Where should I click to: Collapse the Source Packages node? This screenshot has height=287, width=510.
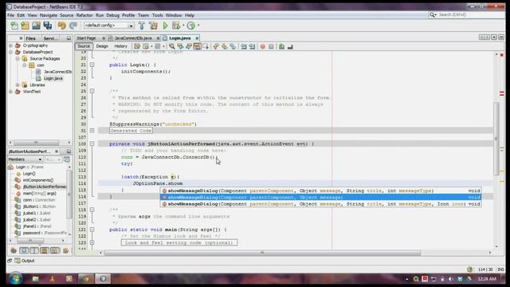[18, 58]
